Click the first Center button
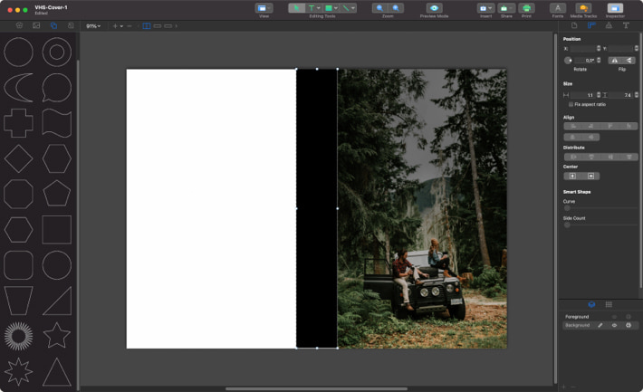The width and height of the screenshot is (643, 392). 573,176
